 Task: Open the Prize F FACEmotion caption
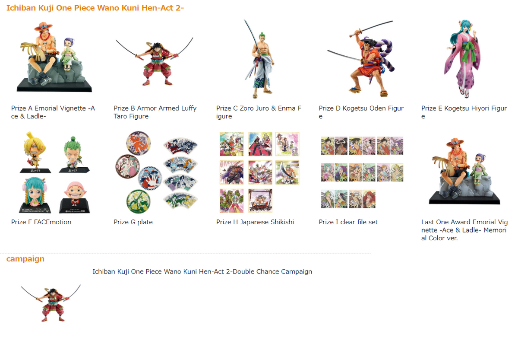pos(41,222)
